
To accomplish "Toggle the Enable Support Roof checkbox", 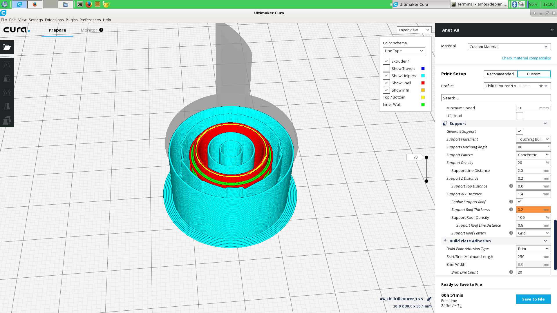I will tap(520, 202).
